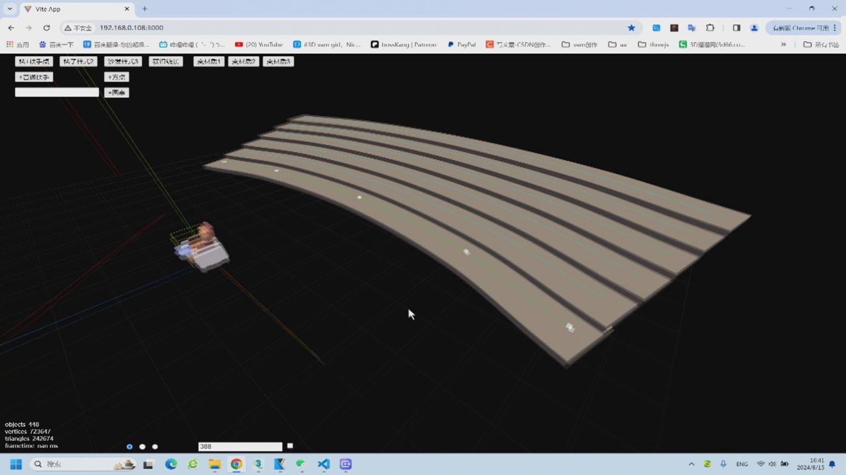The image size is (846, 475).
Task: Open the Chrome extensions puzzle icon
Action: (x=710, y=28)
